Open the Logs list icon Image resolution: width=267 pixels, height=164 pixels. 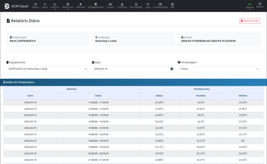point(148,5)
